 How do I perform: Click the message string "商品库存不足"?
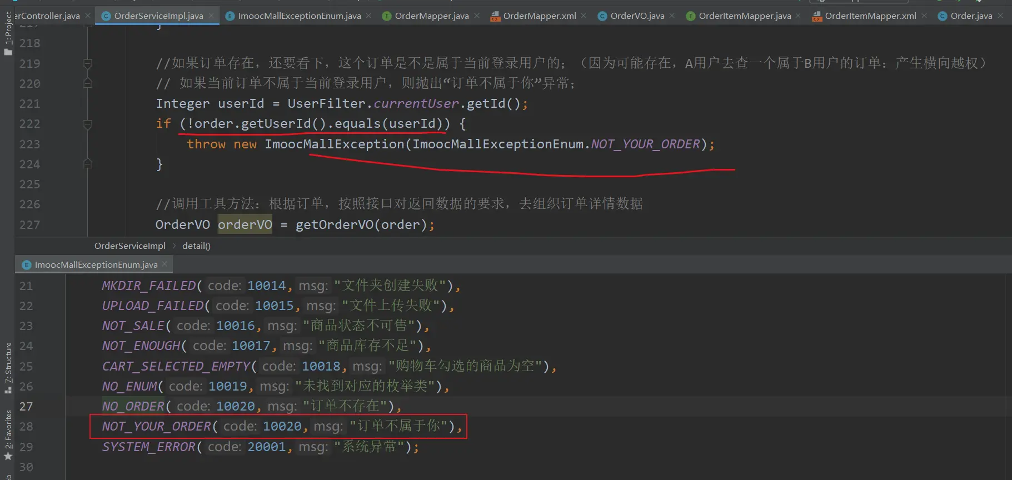point(367,346)
